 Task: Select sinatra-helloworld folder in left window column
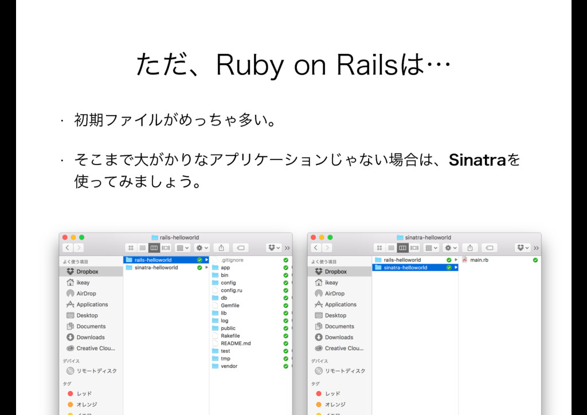click(166, 268)
